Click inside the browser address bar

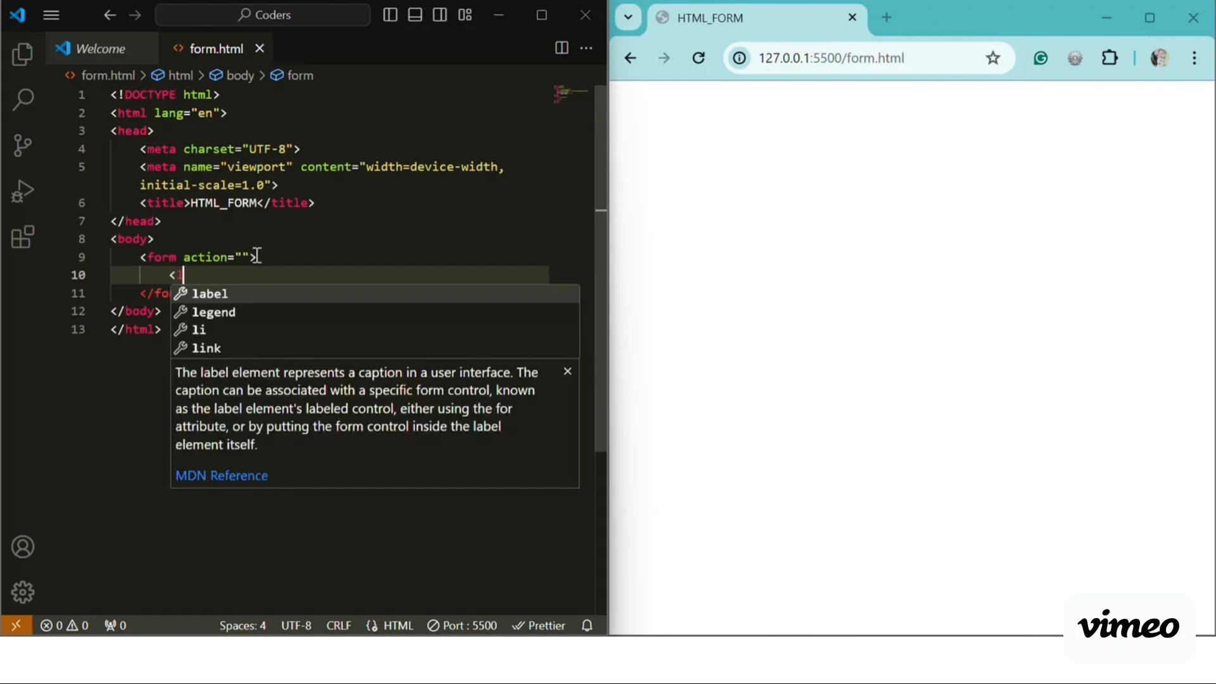coord(833,58)
